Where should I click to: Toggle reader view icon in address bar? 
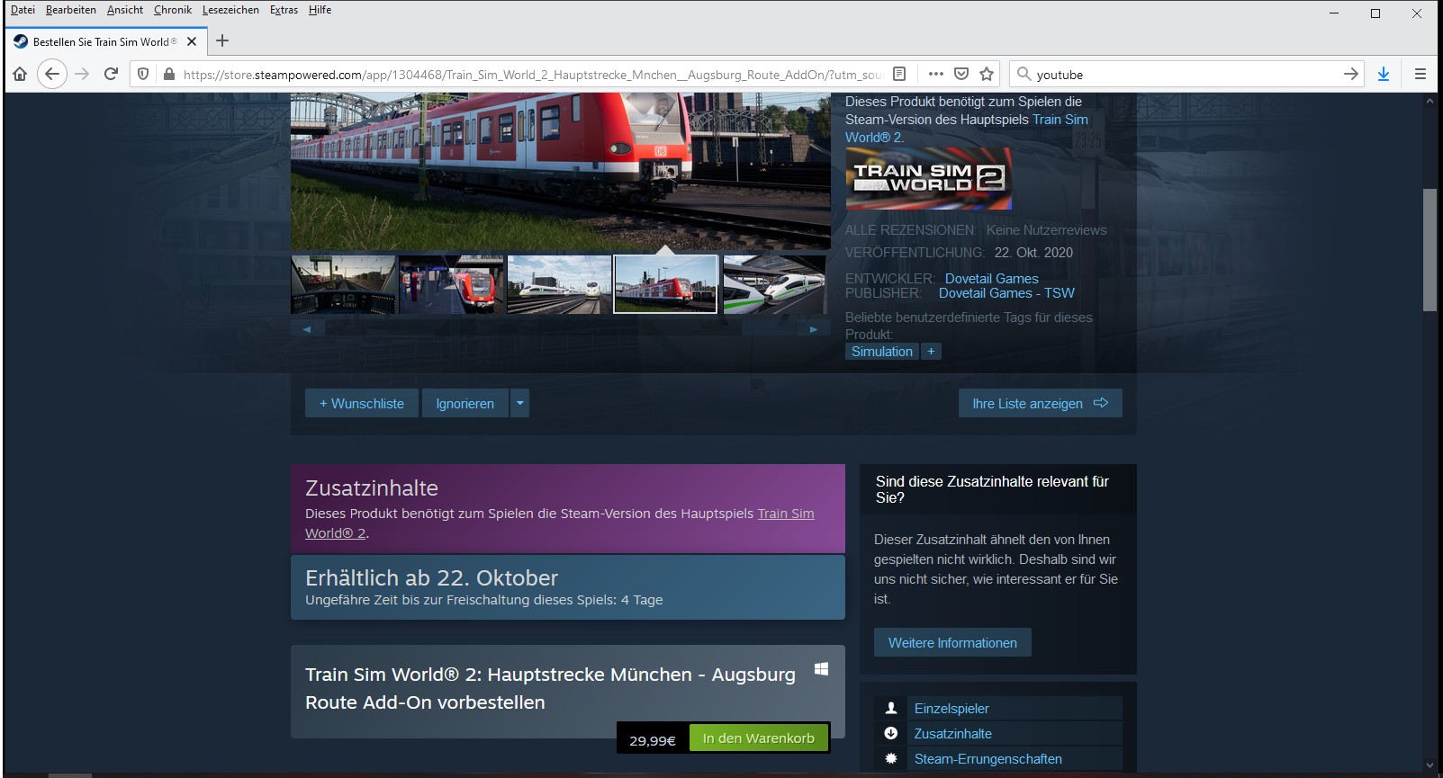[x=898, y=74]
